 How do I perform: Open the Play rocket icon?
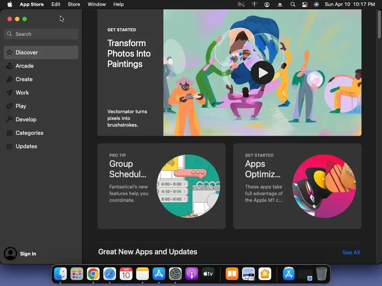click(9, 106)
